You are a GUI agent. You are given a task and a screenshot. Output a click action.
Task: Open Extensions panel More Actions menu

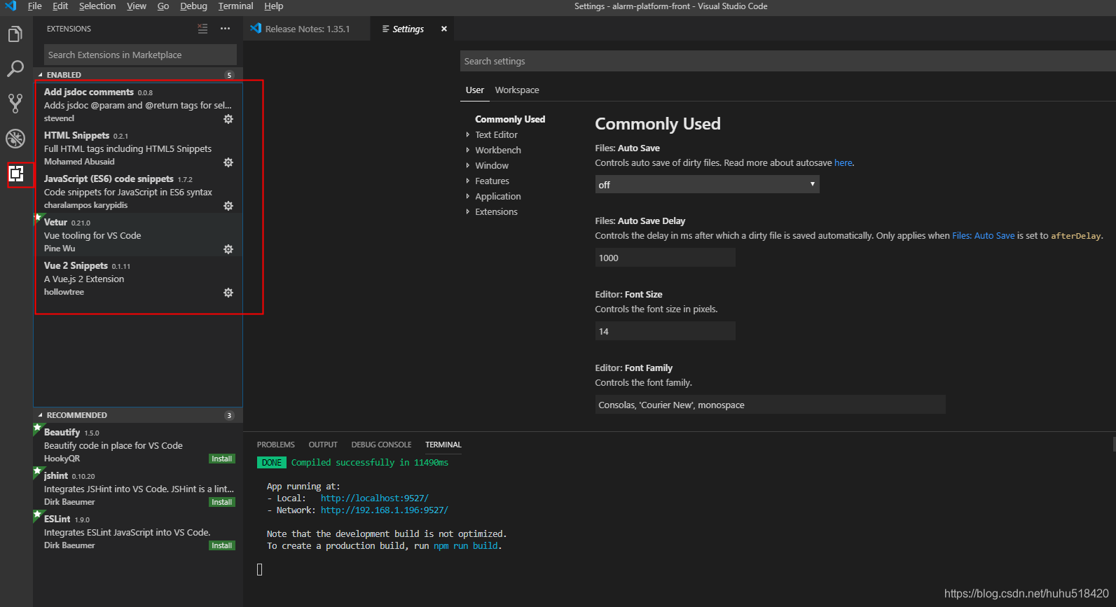225,29
